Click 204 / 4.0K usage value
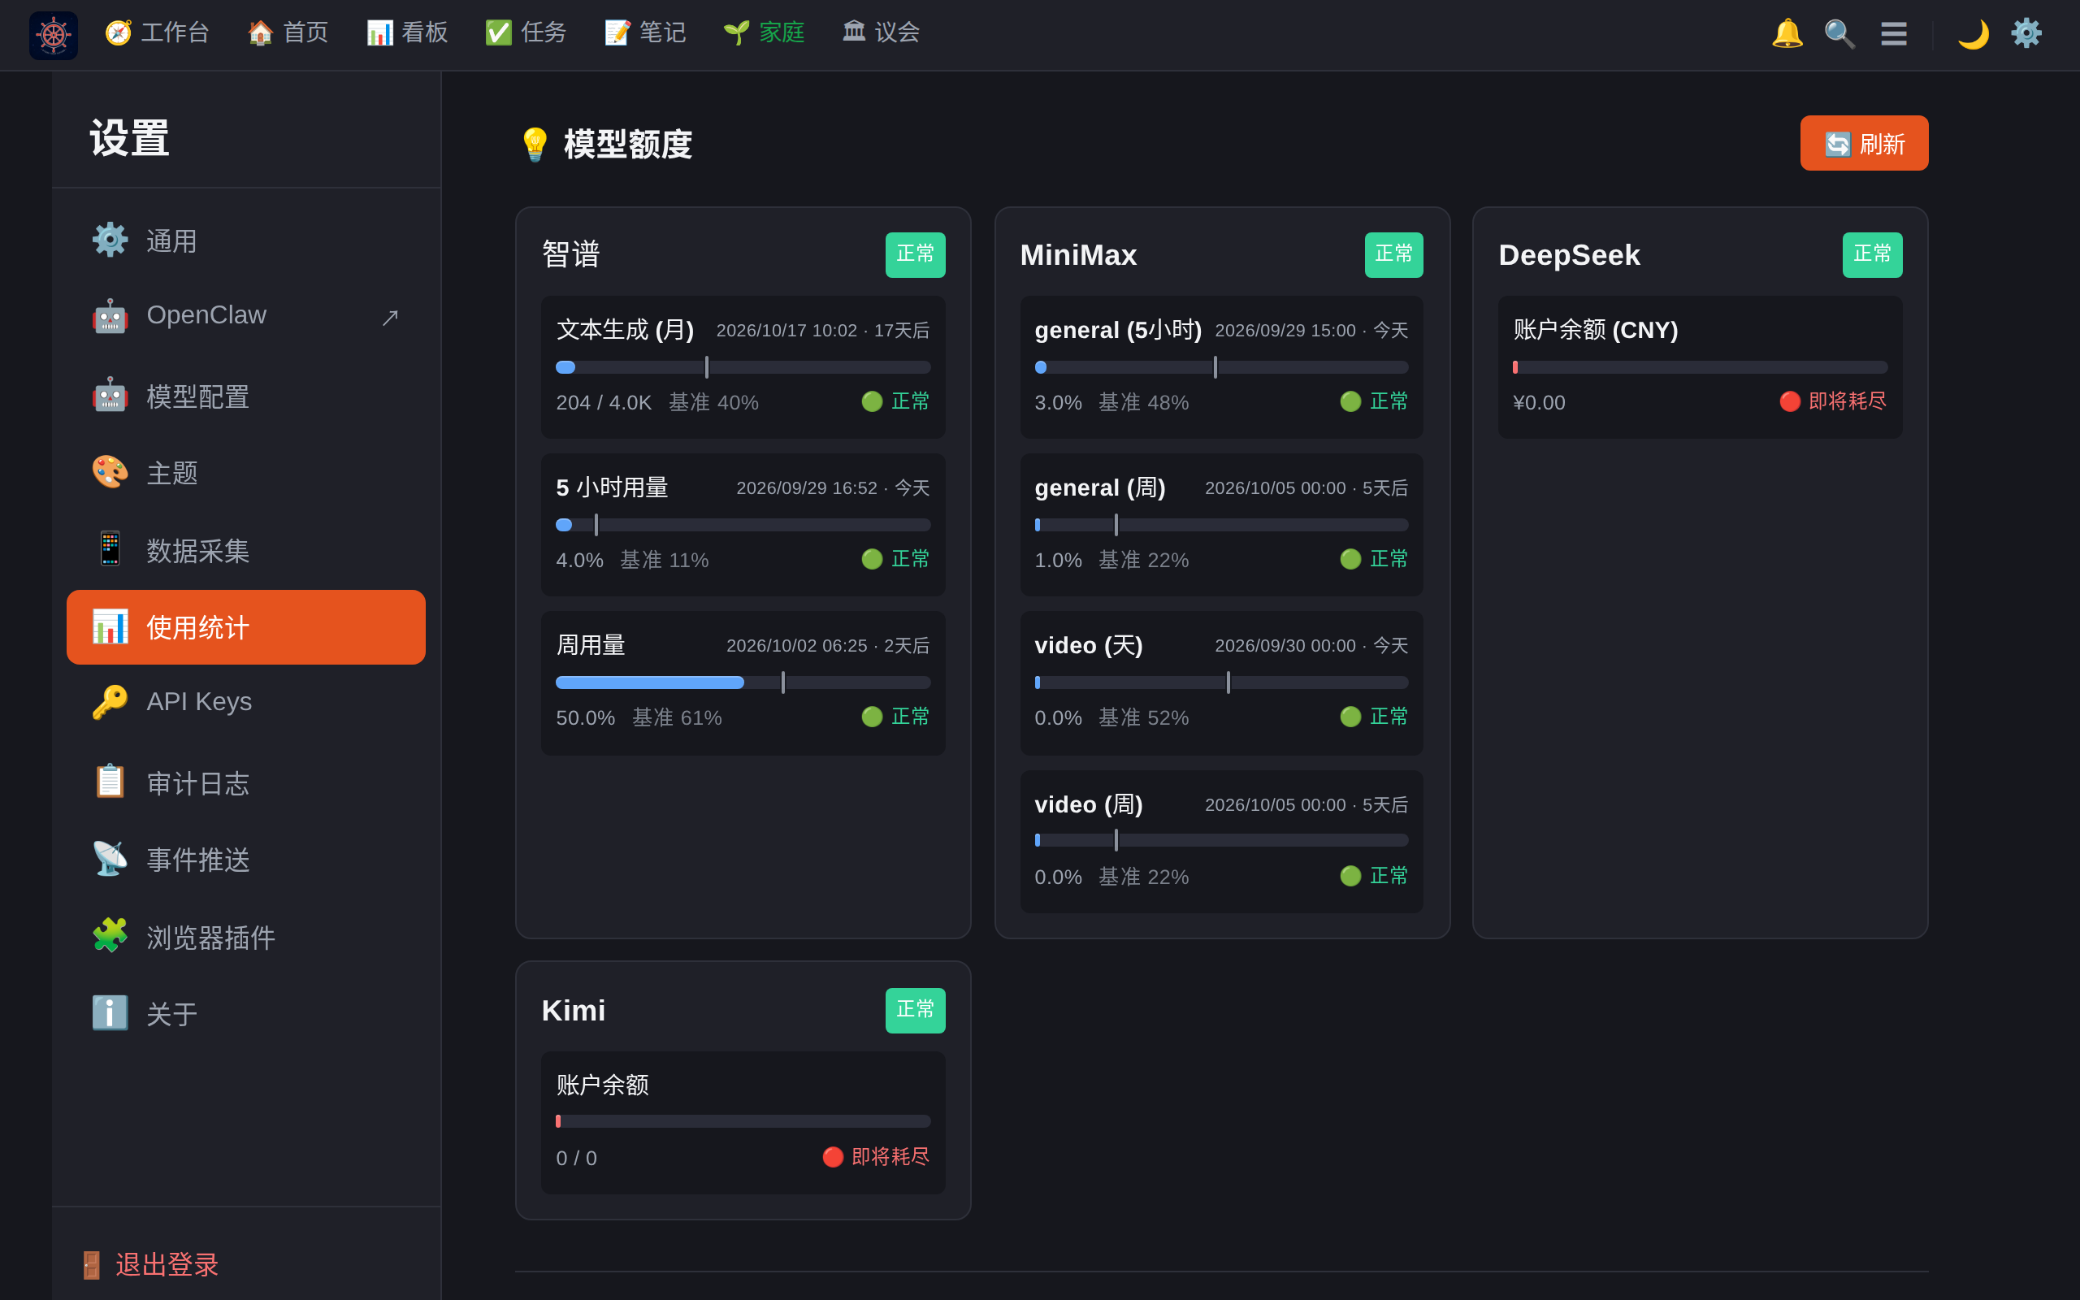Screen dimensions: 2080x1300 pyautogui.click(x=604, y=402)
